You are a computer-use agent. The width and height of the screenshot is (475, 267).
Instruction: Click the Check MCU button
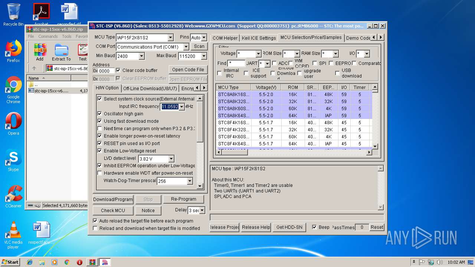[x=113, y=210]
